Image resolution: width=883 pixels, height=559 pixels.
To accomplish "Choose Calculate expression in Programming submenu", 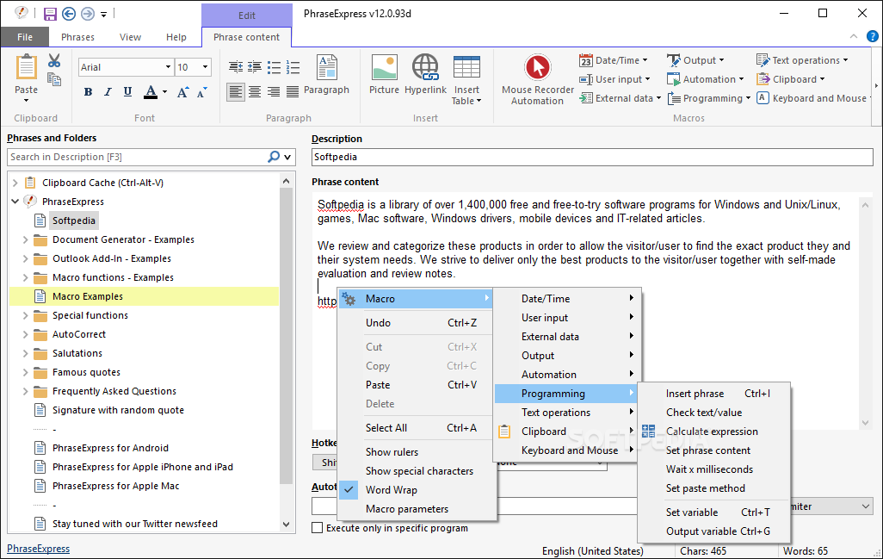I will coord(714,431).
